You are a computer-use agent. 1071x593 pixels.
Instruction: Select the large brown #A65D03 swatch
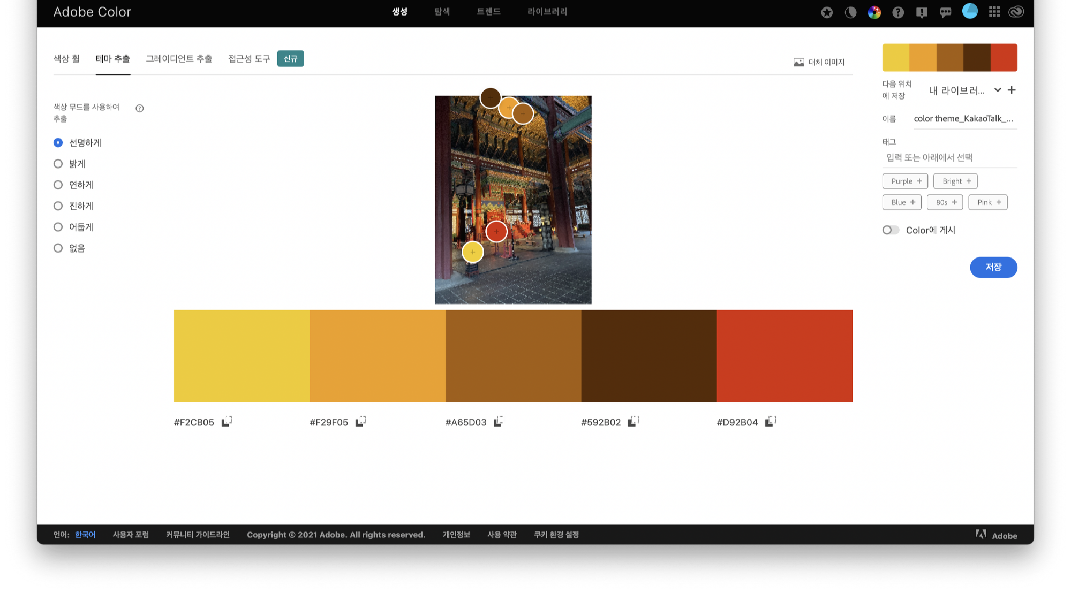tap(513, 356)
